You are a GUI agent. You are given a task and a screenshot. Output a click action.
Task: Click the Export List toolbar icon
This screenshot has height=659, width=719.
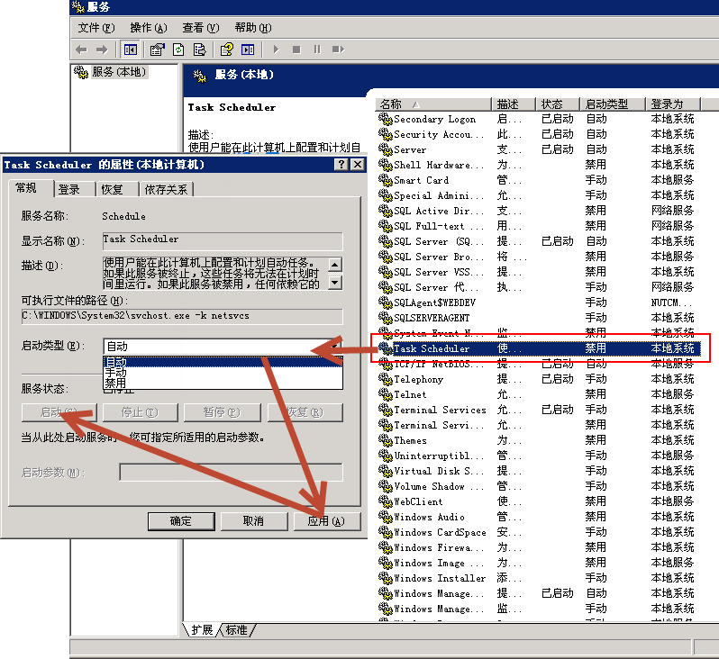point(199,50)
